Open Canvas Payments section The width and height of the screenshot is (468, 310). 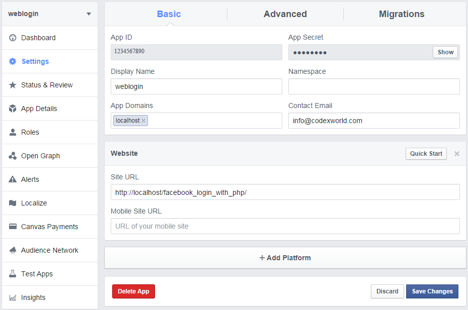[x=50, y=227]
